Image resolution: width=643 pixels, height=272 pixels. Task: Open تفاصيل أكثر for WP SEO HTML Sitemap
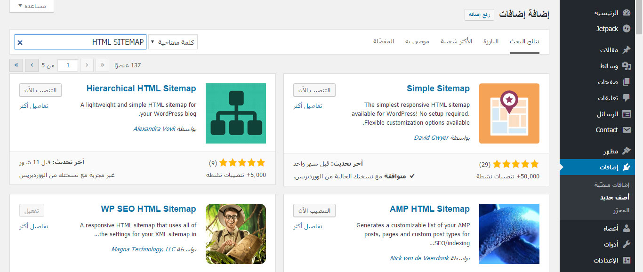(34, 226)
